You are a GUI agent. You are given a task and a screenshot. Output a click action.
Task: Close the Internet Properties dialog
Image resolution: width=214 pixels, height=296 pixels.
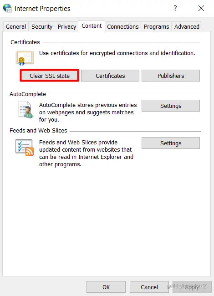coord(201,8)
